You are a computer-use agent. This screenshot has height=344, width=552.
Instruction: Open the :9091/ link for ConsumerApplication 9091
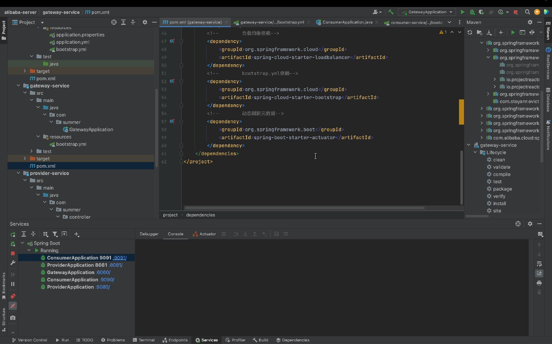point(120,258)
